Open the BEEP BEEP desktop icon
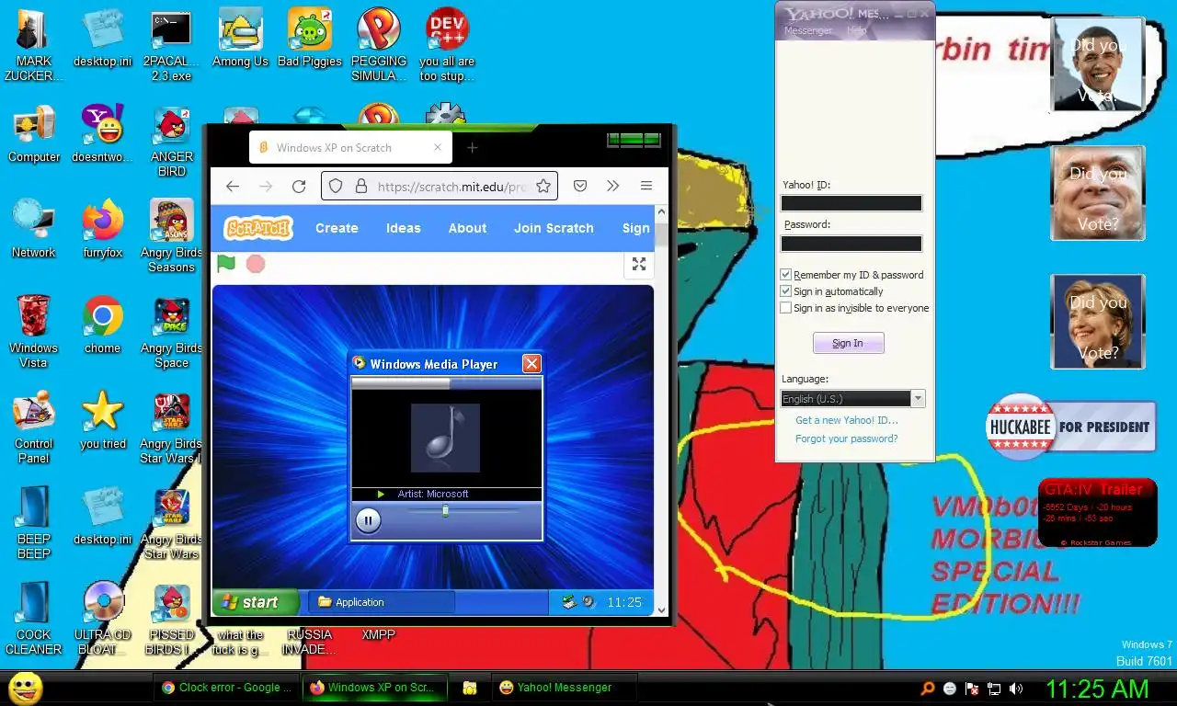This screenshot has width=1177, height=706. [34, 520]
